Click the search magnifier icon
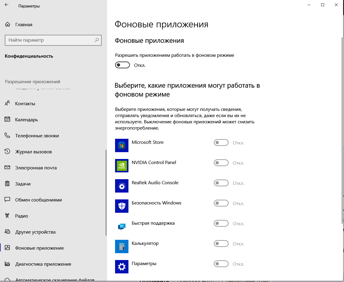Viewport: 344px width, 282px height. [x=97, y=40]
